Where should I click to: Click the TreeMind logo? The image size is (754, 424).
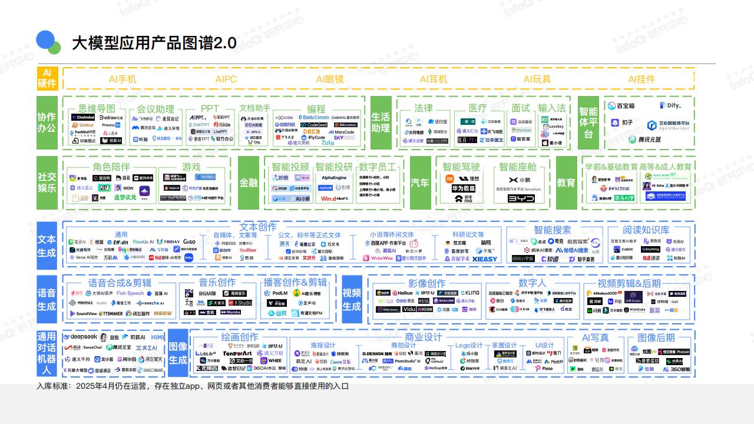tap(83, 132)
